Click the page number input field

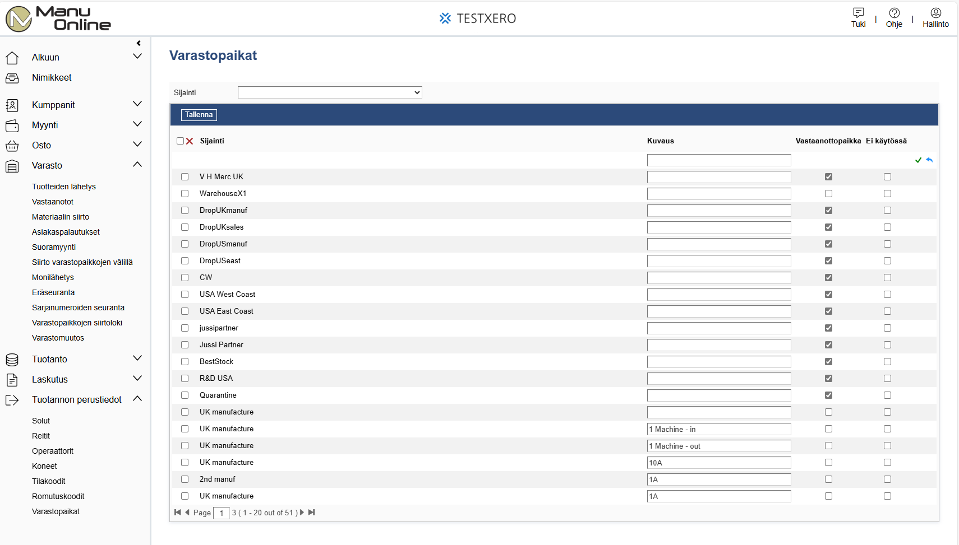point(222,513)
